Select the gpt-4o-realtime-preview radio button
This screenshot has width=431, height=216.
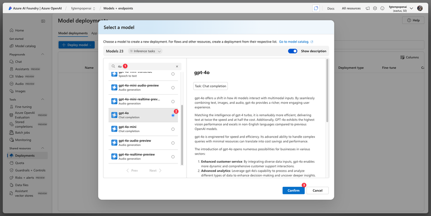tap(173, 157)
